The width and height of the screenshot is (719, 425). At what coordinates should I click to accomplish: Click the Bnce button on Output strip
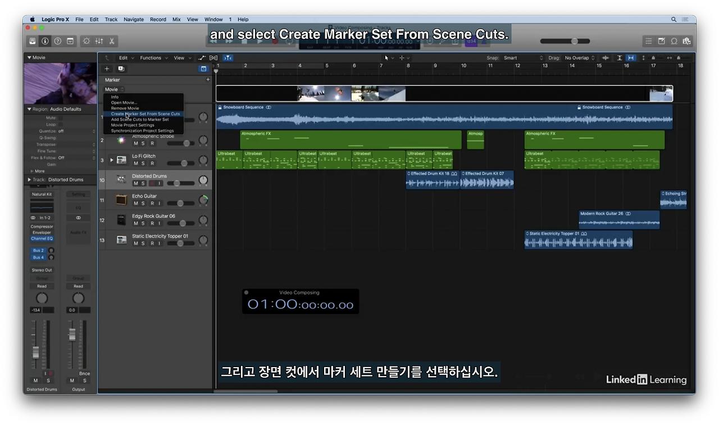[84, 374]
